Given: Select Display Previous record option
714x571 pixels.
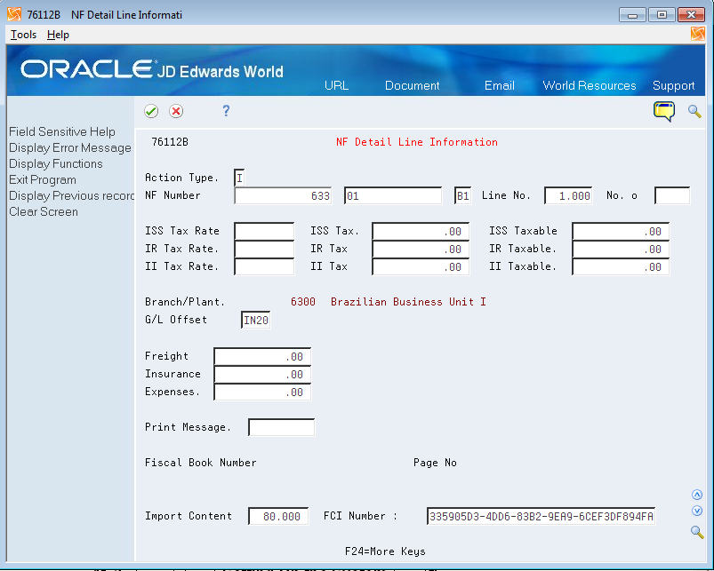Looking at the screenshot, I should pyautogui.click(x=71, y=195).
